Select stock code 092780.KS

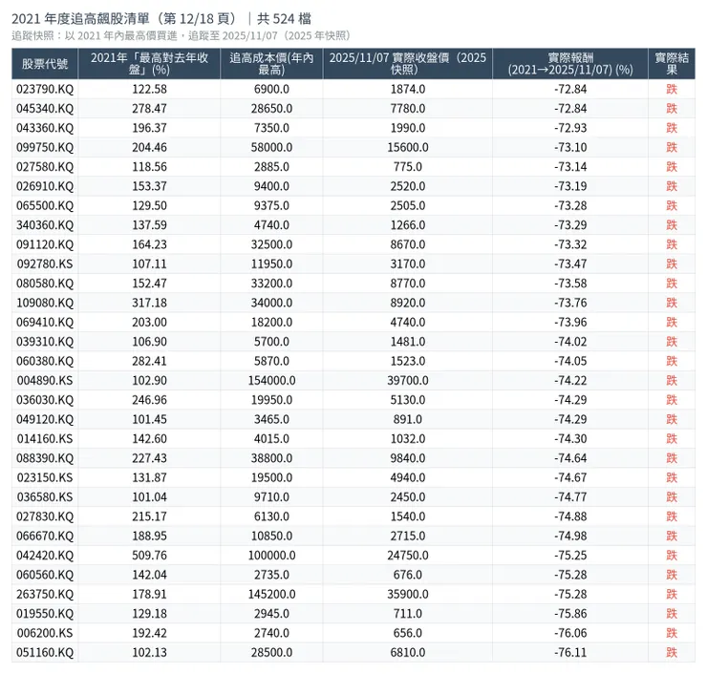45,264
